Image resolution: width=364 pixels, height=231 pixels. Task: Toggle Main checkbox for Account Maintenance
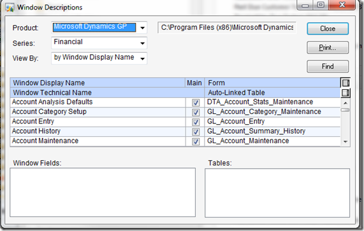[x=196, y=141]
